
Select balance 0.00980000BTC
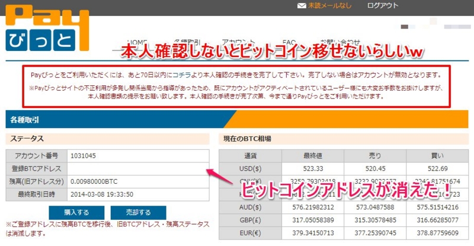(94, 181)
